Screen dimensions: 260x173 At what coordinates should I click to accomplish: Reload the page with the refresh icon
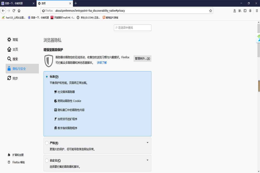click(14, 11)
